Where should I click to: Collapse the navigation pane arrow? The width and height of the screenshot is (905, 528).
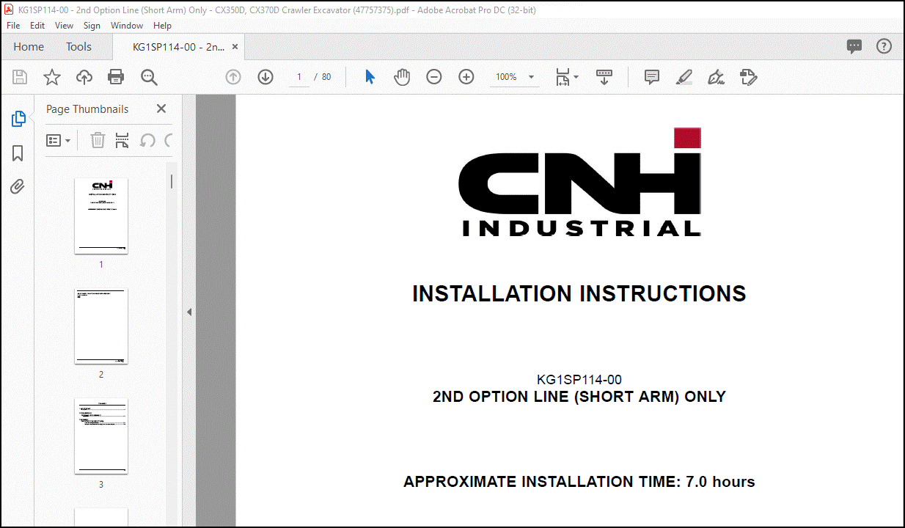[x=188, y=312]
